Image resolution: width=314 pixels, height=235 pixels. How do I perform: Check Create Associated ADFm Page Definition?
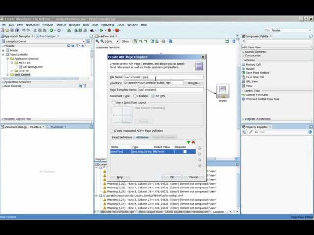[112, 131]
